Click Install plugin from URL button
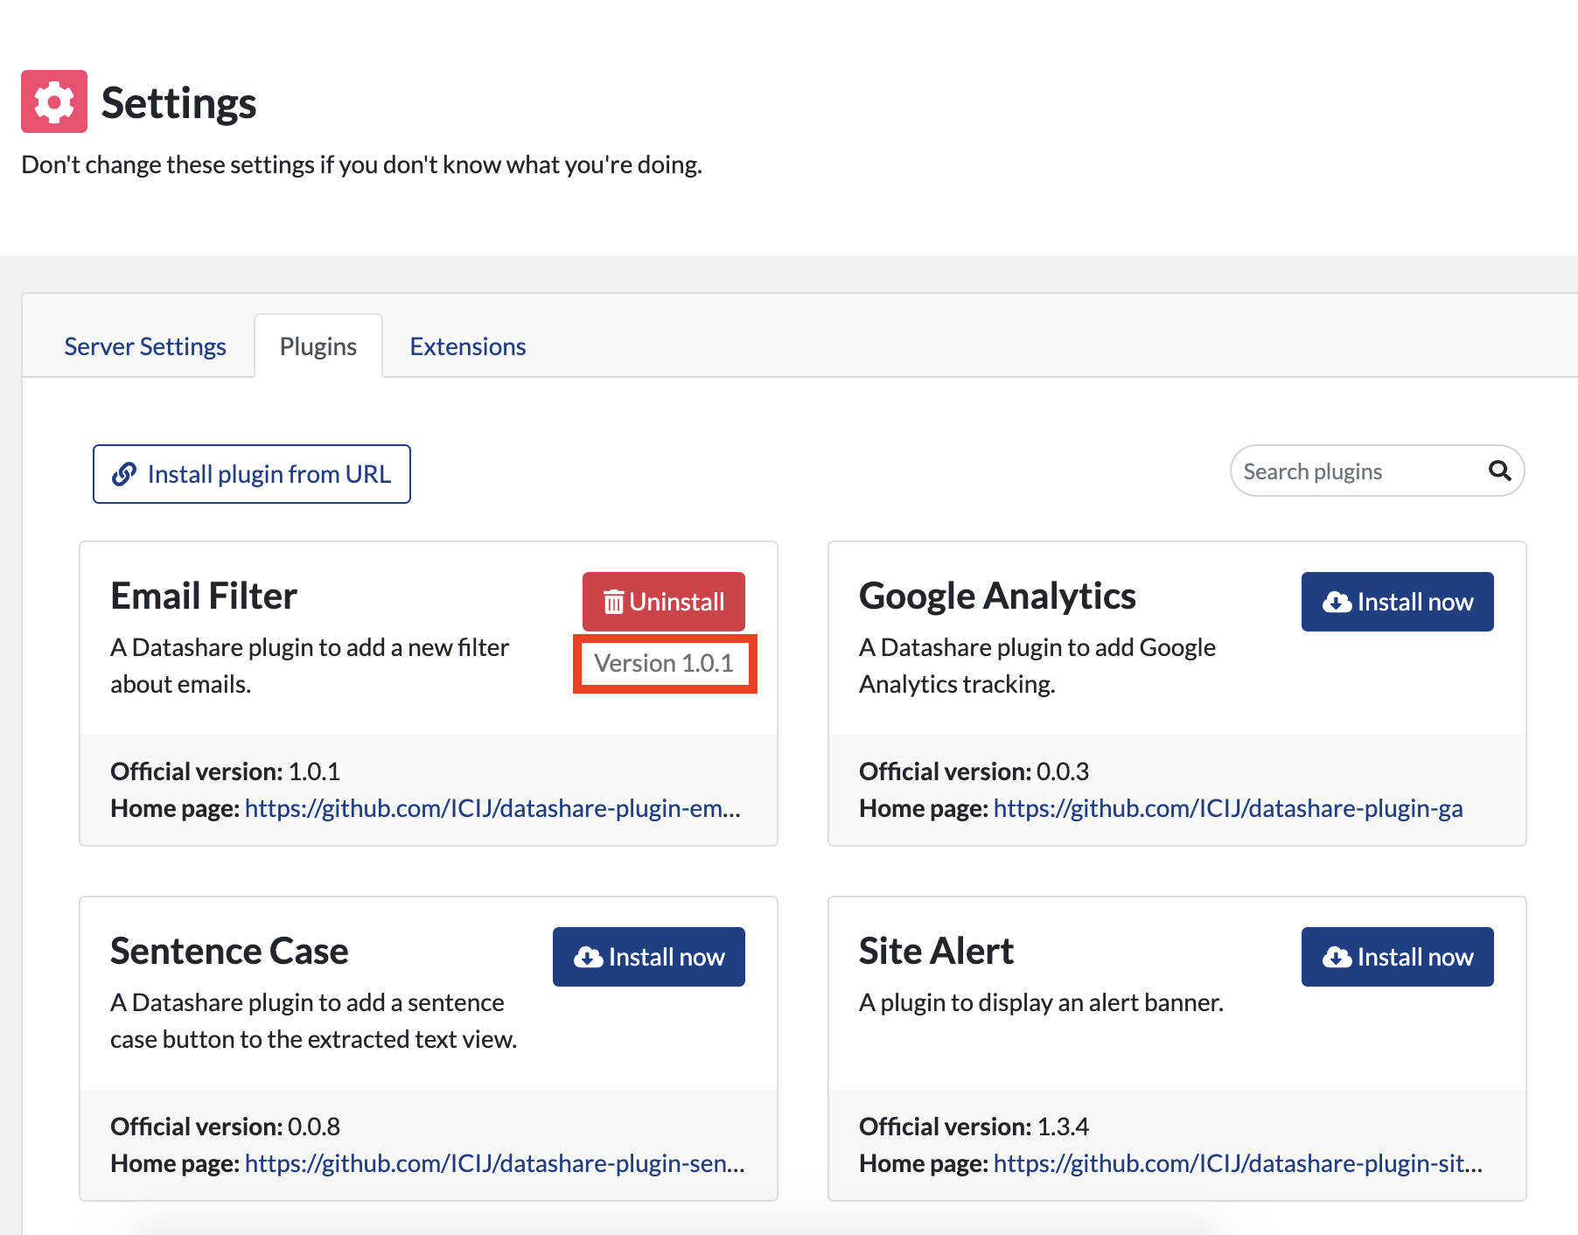Screen dimensions: 1578x1235 [x=252, y=474]
